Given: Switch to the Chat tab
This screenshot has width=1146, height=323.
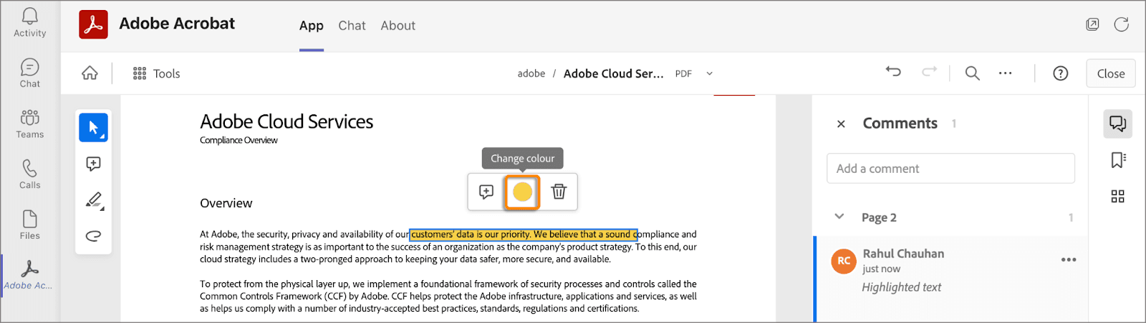Looking at the screenshot, I should 352,26.
